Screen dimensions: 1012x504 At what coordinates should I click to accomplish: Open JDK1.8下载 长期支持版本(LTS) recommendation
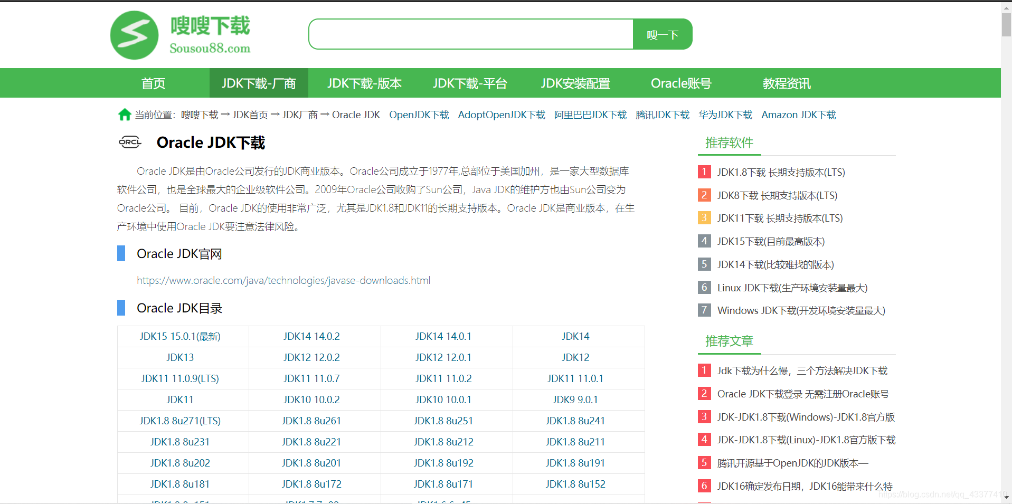pyautogui.click(x=781, y=172)
